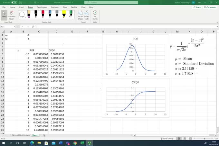
Task: Open the Name Box dropdown
Action: [16, 27]
